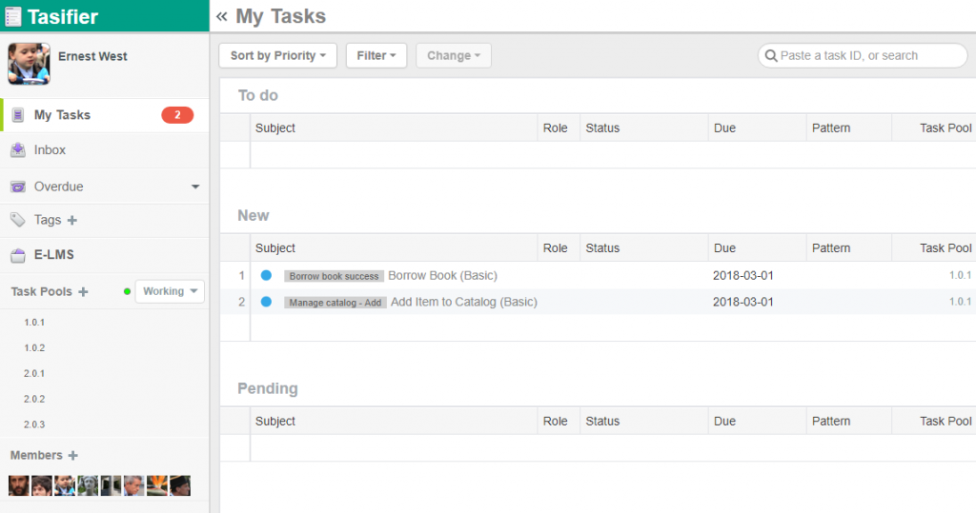Click the blue status dot of Add Item to Catalog
Screen dimensions: 976x513
[x=266, y=302]
